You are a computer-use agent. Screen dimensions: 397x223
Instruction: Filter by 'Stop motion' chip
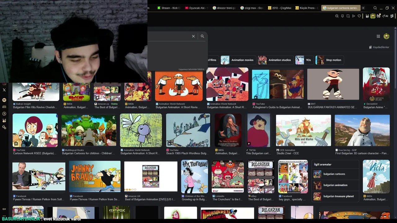[x=329, y=60]
